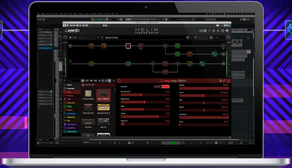Click the orange cube block in lower split
Viewport: 292px width, 168px height.
(165, 64)
